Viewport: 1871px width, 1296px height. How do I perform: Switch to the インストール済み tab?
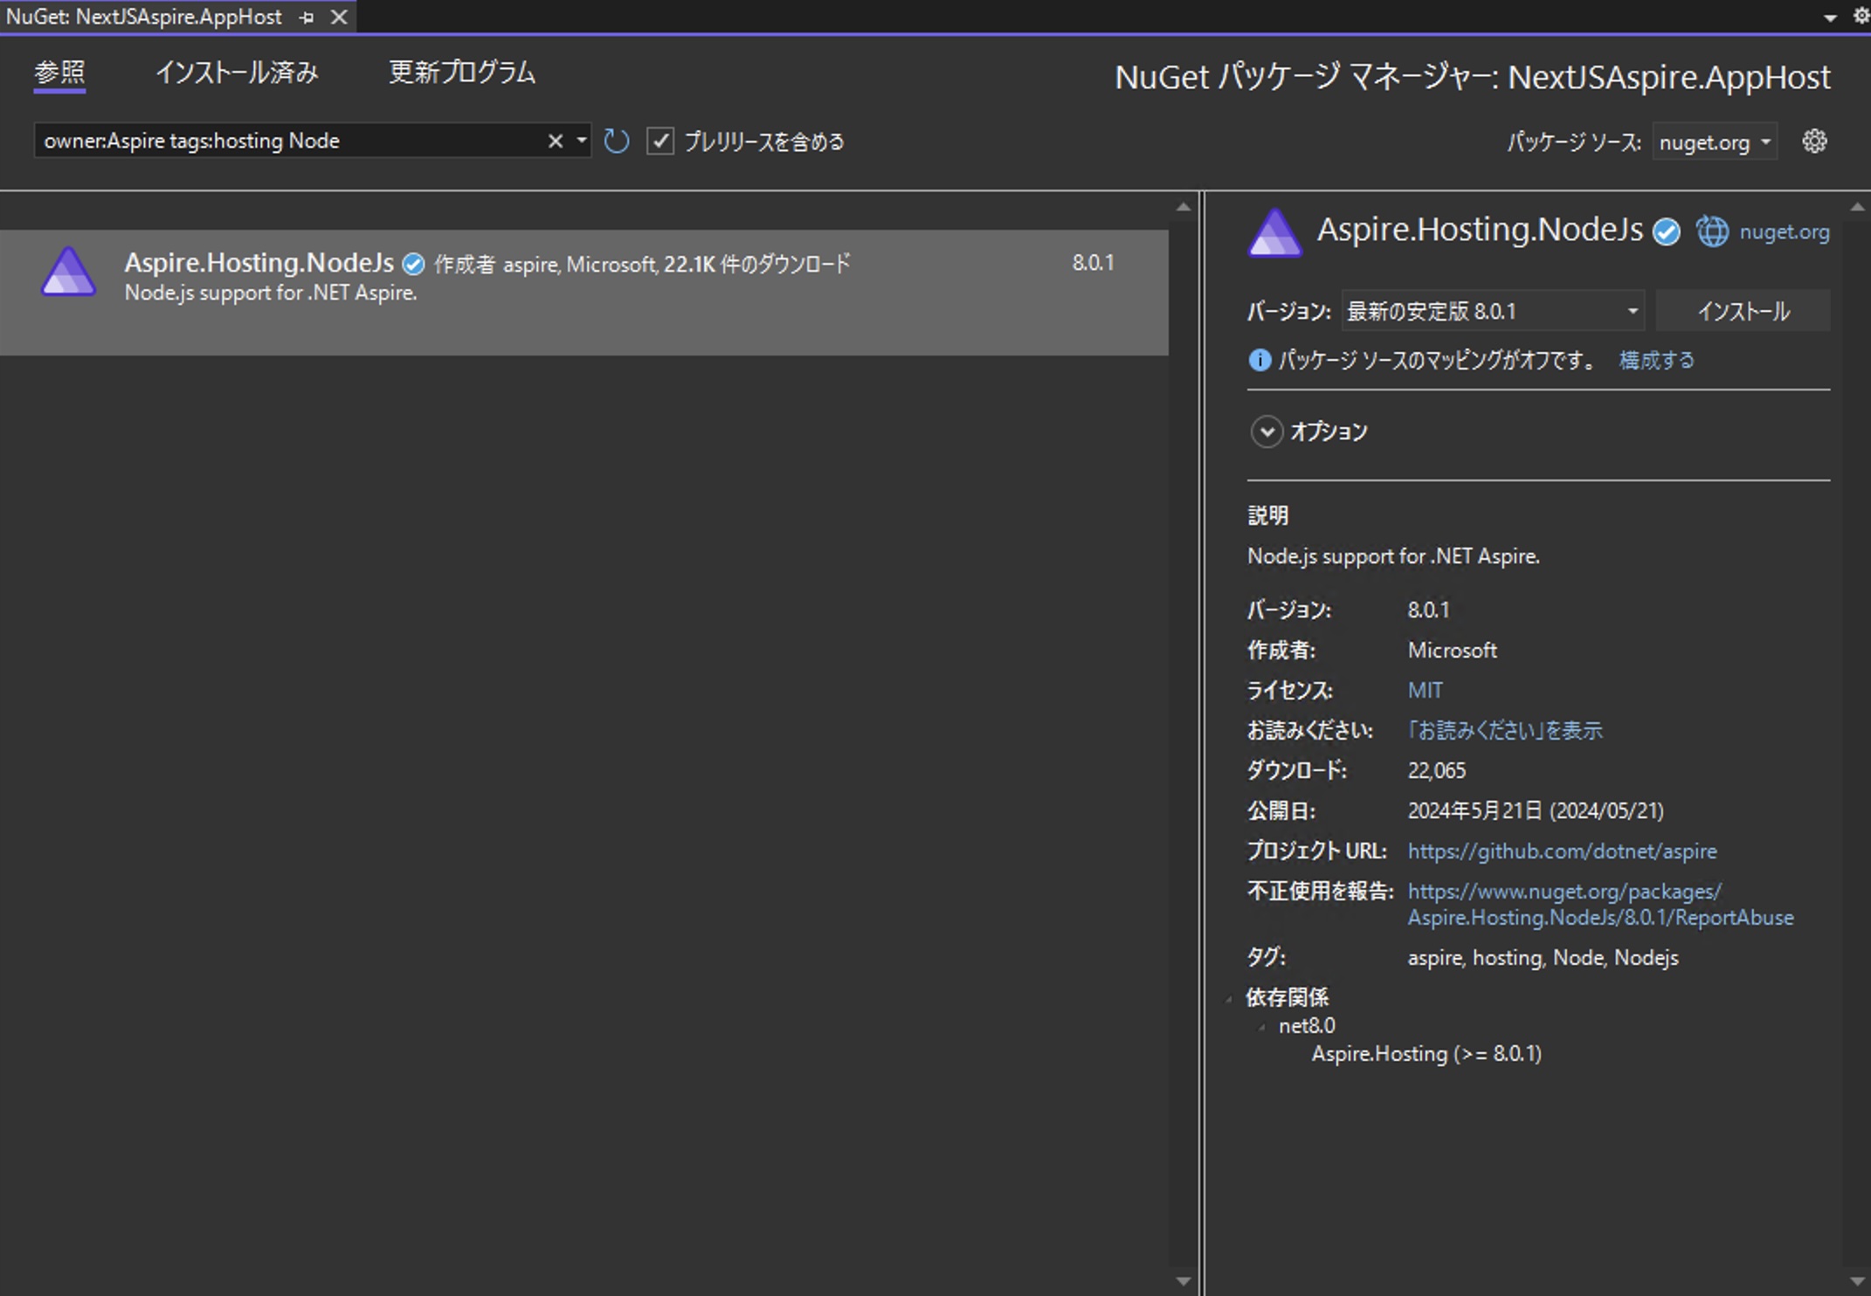237,73
